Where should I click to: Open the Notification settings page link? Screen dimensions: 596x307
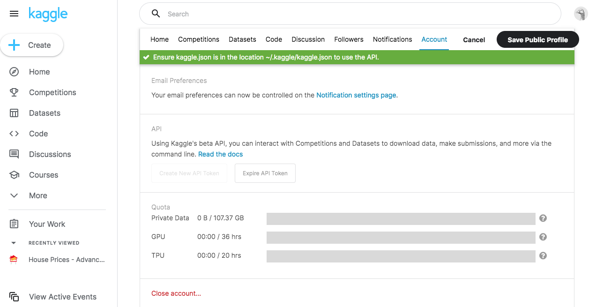356,95
